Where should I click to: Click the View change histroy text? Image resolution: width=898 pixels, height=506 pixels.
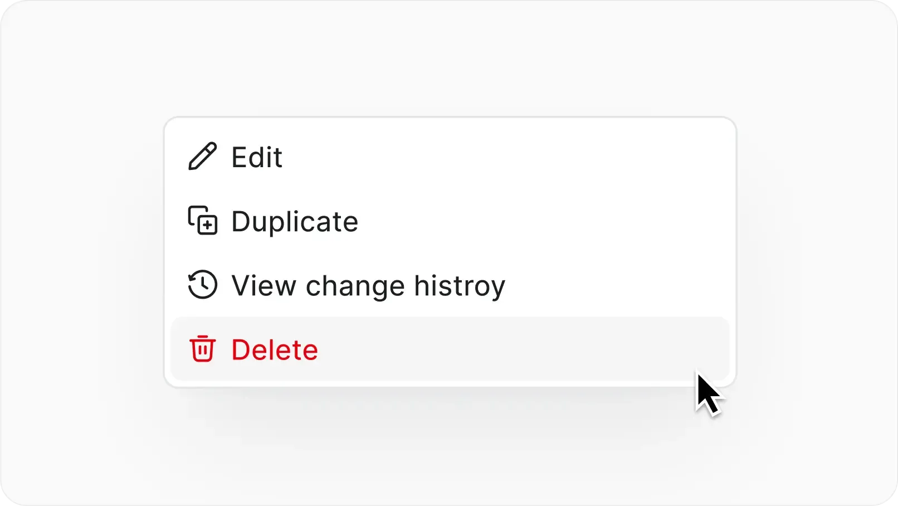[368, 285]
